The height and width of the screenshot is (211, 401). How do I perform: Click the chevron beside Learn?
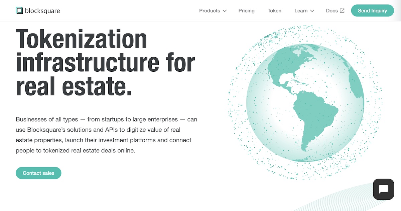(312, 11)
